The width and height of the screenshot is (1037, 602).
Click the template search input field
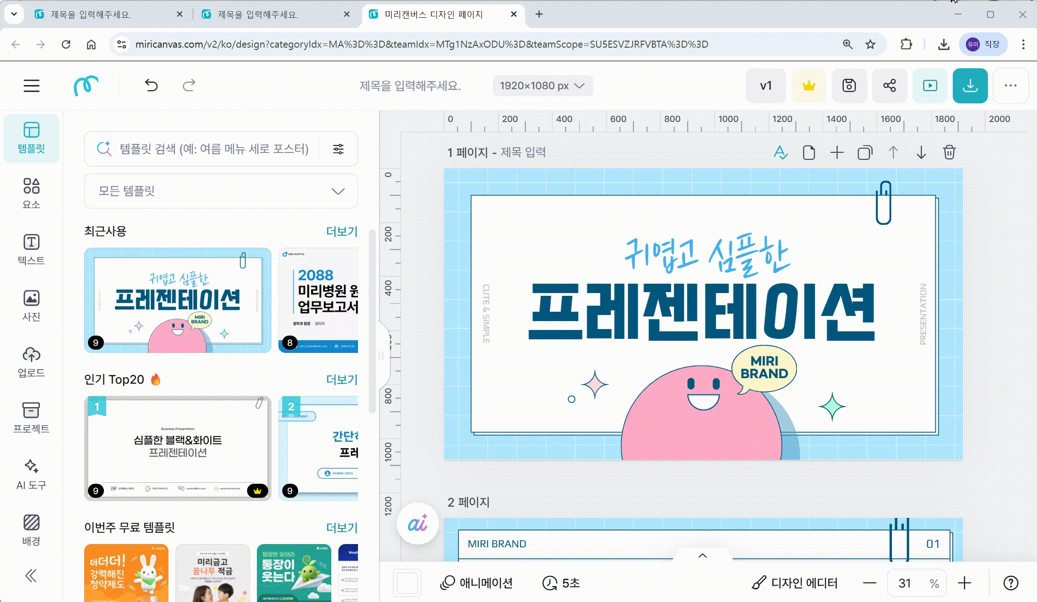tap(214, 149)
